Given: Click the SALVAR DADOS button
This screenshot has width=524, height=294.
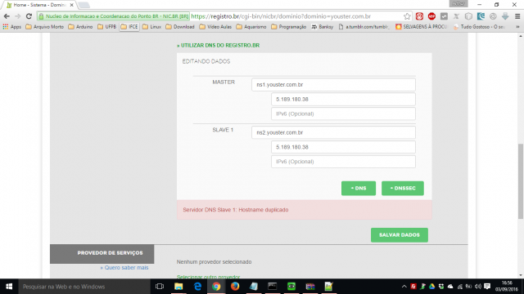Looking at the screenshot, I should tap(400, 235).
